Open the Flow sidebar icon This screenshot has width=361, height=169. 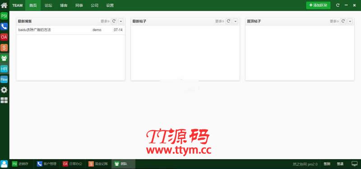(4, 80)
